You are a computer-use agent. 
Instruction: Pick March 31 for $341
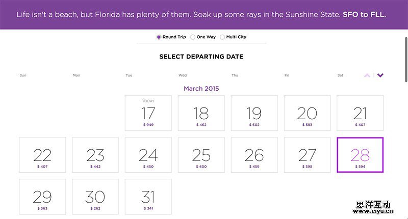click(x=148, y=197)
